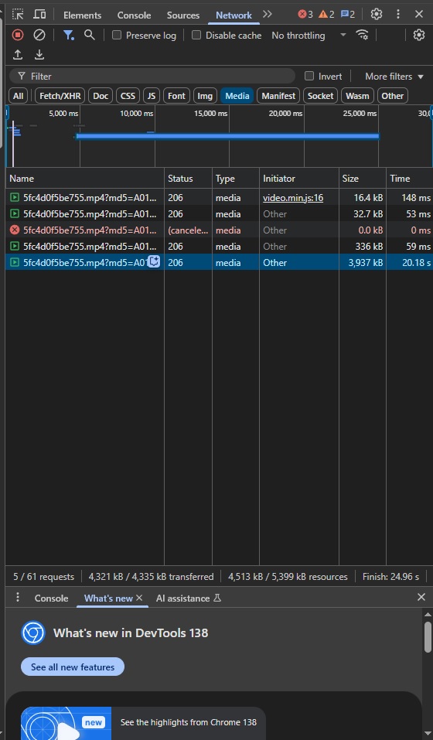Close the bottom drawer
Image resolution: width=433 pixels, height=740 pixels.
421,598
